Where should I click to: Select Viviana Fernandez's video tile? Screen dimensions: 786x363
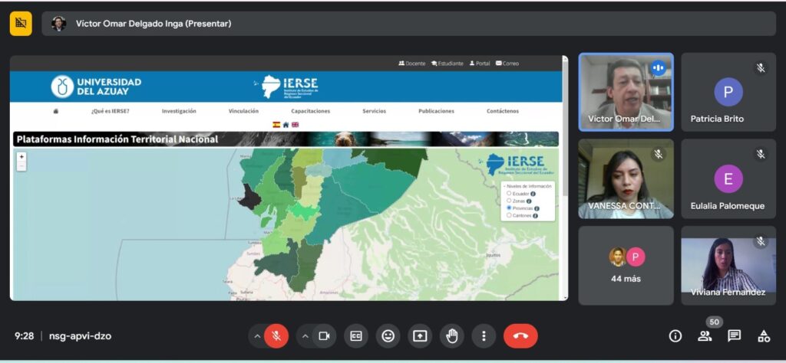coord(728,266)
